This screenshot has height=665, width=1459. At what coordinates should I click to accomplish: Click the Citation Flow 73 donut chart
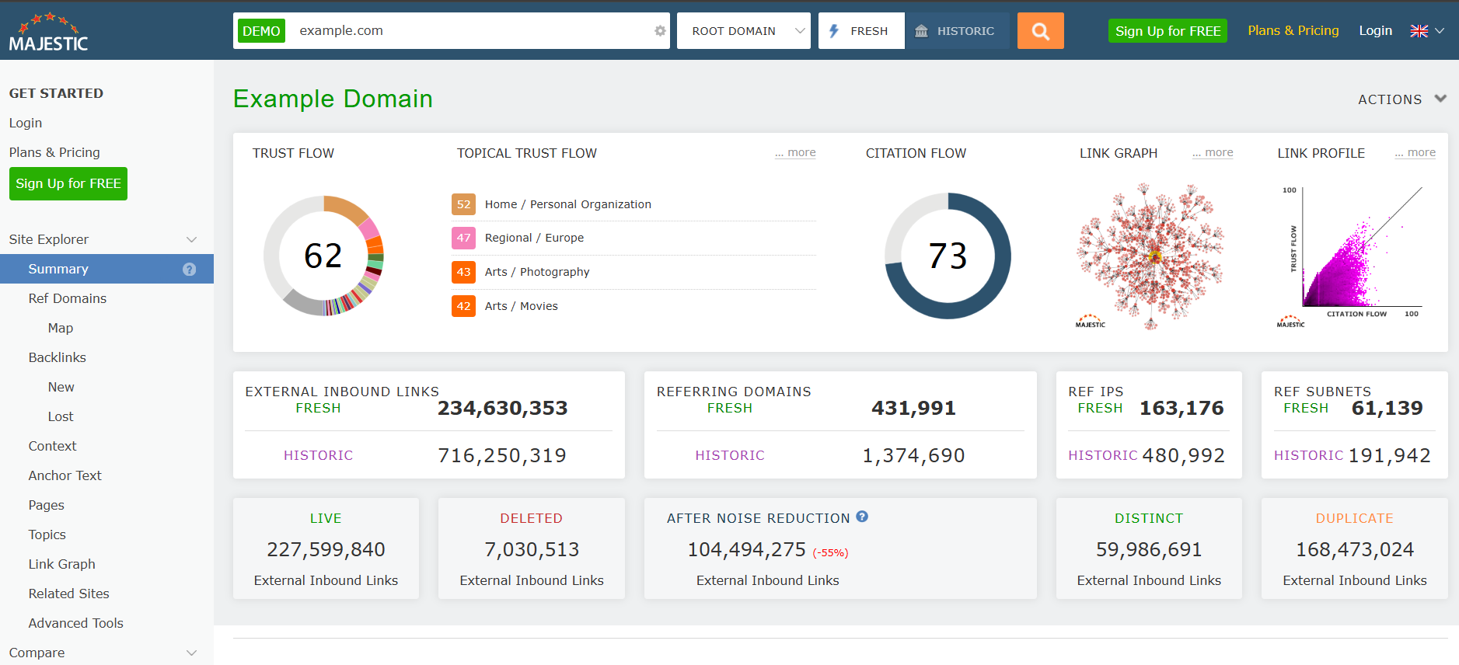pyautogui.click(x=948, y=256)
